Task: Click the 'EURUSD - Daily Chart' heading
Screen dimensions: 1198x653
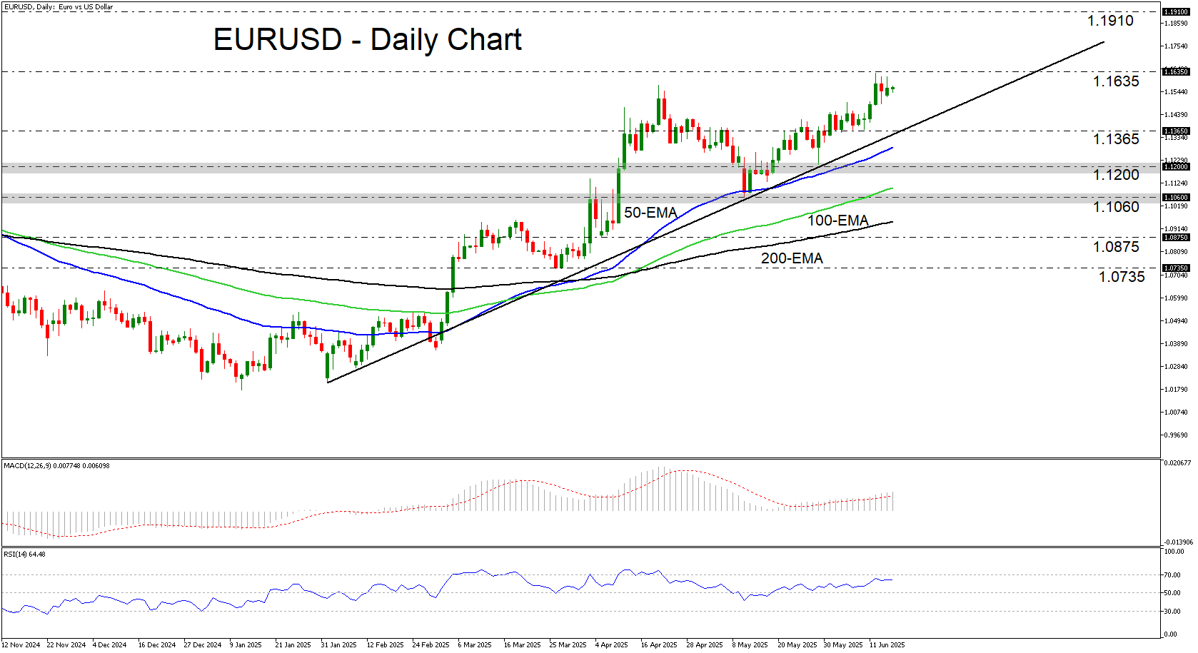Action: (367, 39)
